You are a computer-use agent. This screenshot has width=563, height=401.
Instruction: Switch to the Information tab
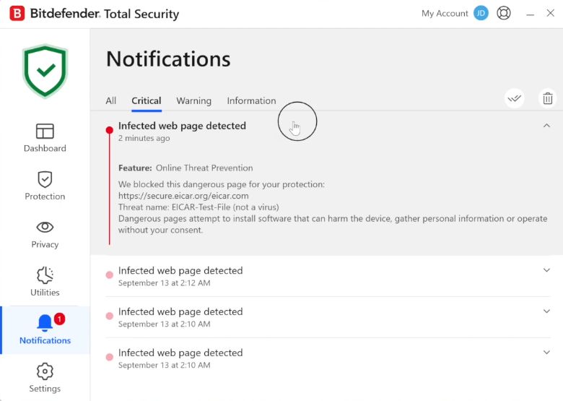point(251,100)
